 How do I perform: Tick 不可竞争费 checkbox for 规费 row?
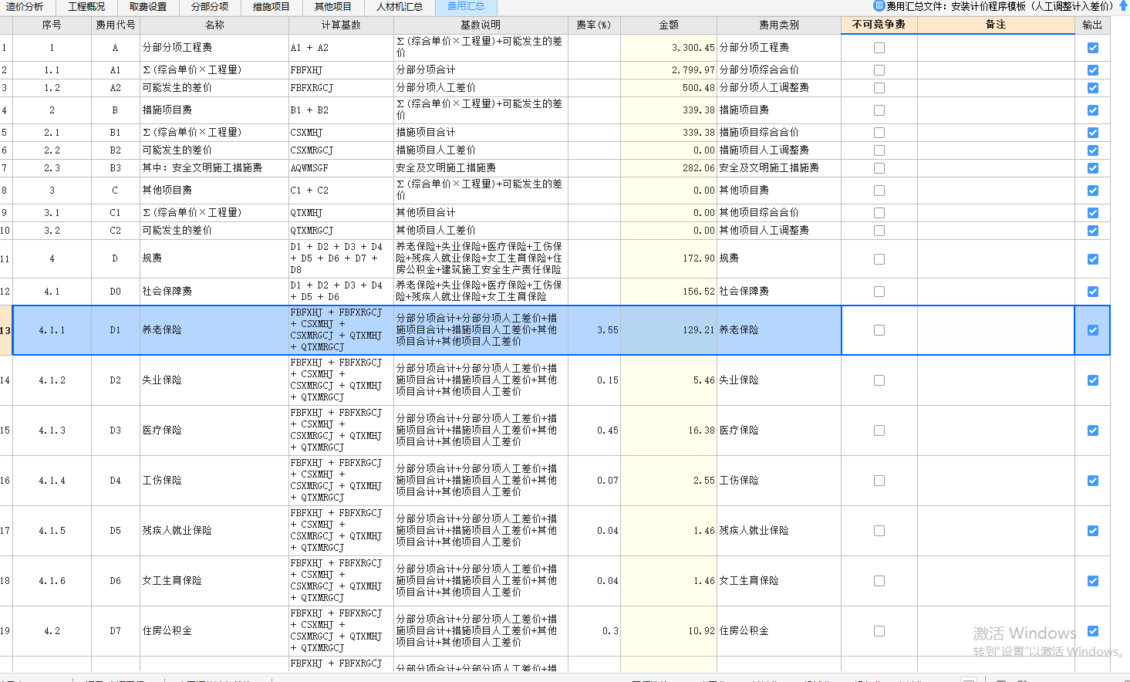click(x=879, y=259)
